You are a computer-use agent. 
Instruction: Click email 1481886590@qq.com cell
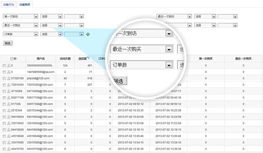tap(41, 72)
